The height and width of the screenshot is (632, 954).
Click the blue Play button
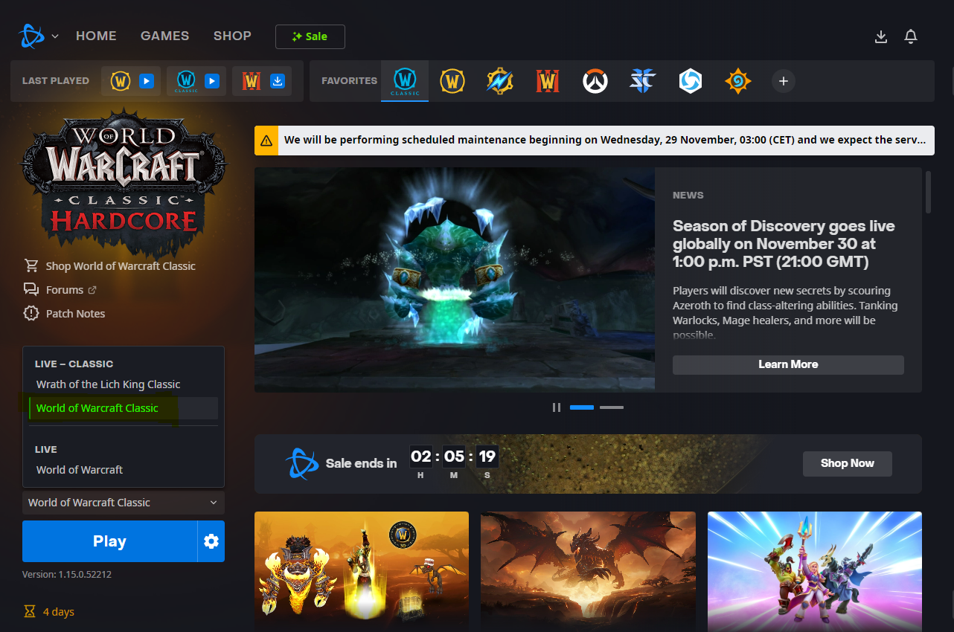pyautogui.click(x=109, y=541)
